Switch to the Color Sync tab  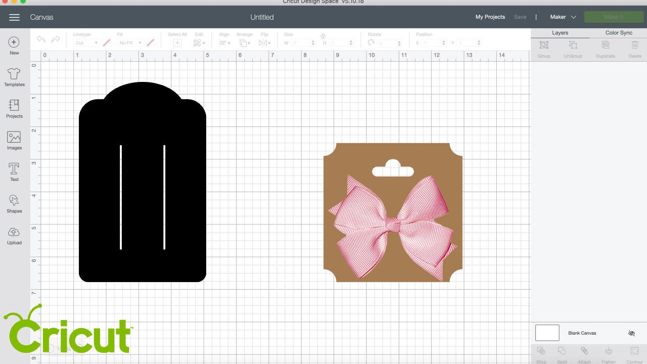(x=619, y=32)
